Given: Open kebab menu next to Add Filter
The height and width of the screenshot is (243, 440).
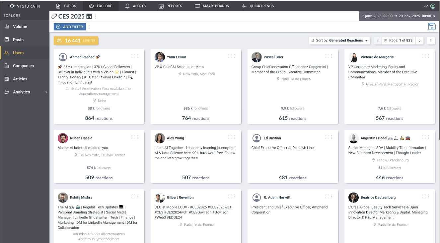Looking at the screenshot, I should (x=89, y=27).
